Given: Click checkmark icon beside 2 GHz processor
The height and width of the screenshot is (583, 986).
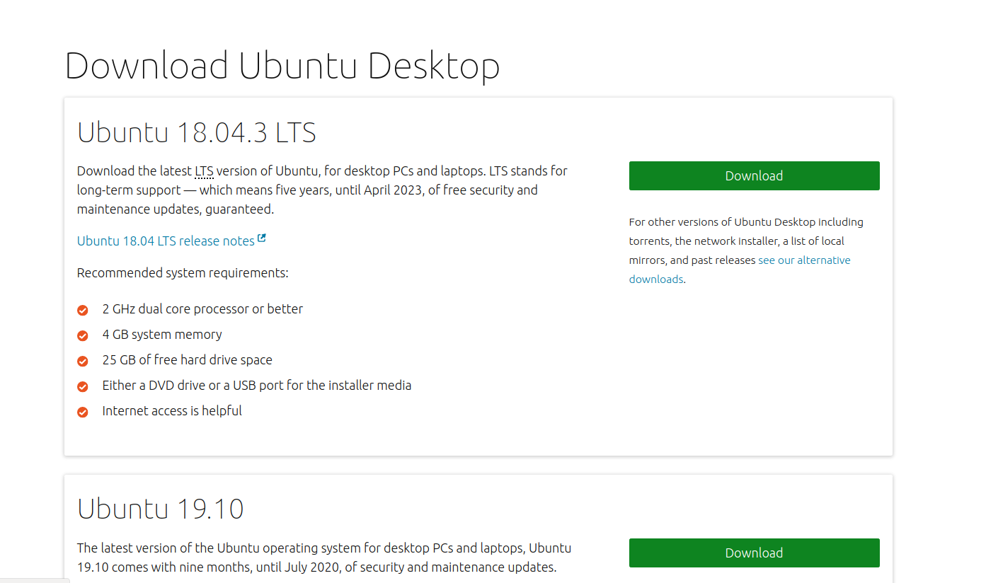Looking at the screenshot, I should pos(83,310).
